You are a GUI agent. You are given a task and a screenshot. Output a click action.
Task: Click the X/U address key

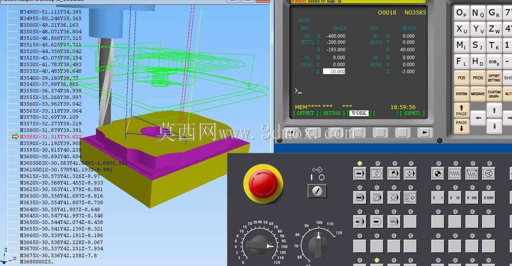coord(462,29)
